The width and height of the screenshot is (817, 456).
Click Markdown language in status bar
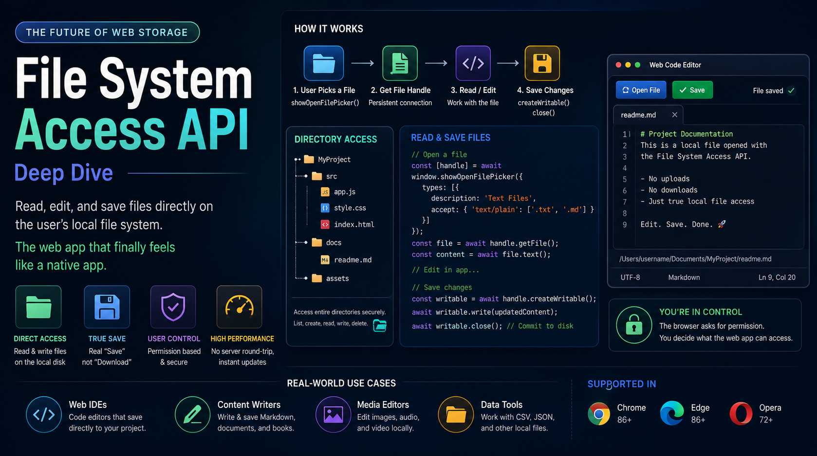coord(684,277)
